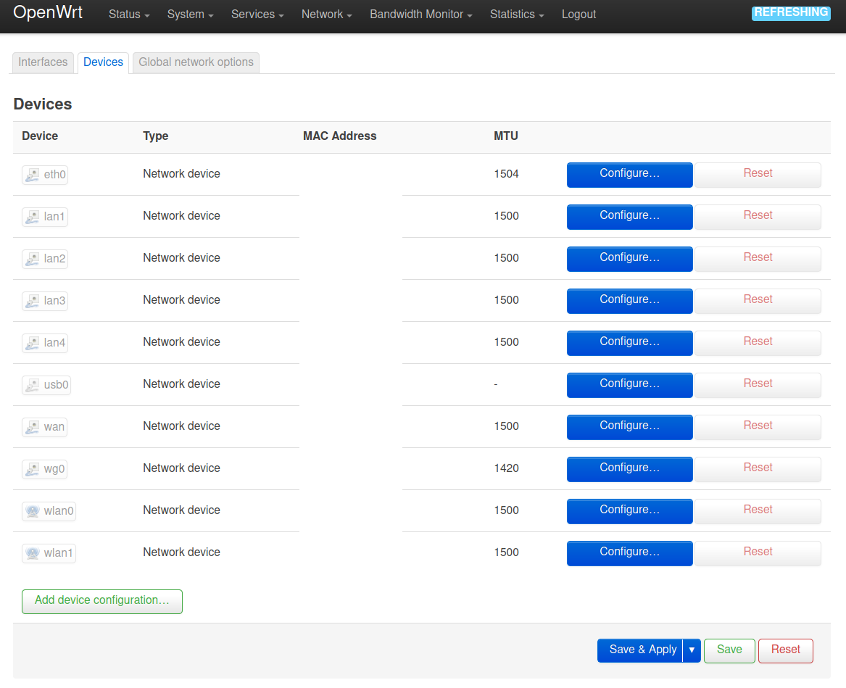Open the Status dropdown menu
Image resolution: width=846 pixels, height=688 pixels.
pos(129,14)
